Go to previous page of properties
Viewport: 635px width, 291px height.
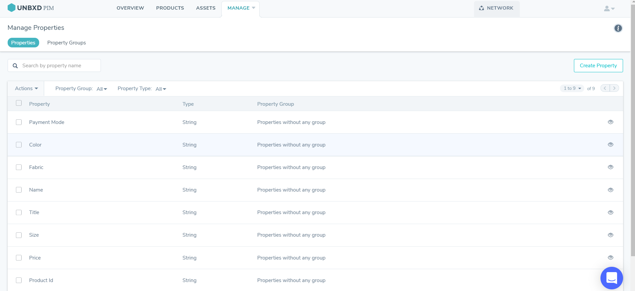tap(605, 88)
